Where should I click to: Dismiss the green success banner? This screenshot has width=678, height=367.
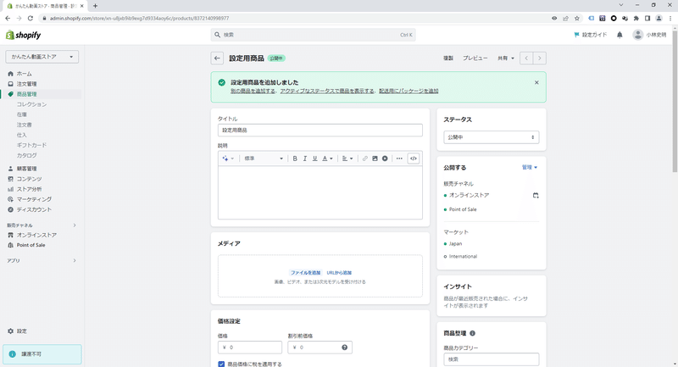point(536,82)
